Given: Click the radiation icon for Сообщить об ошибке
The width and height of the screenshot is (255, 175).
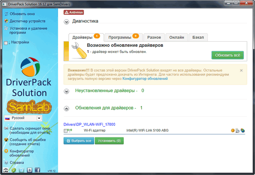Looking at the screenshot, I should 6,140.
